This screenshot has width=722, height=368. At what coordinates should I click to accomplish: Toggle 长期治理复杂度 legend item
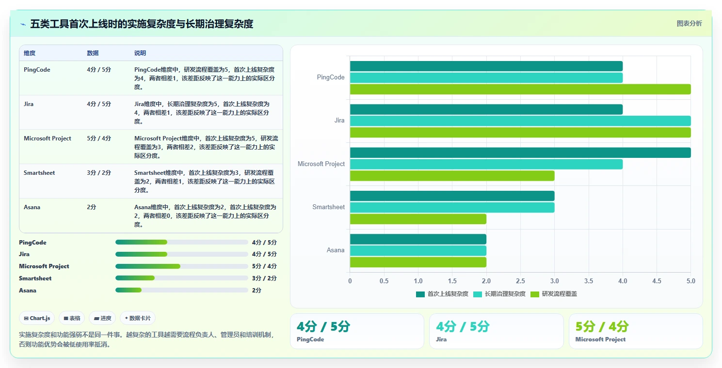[x=499, y=294]
